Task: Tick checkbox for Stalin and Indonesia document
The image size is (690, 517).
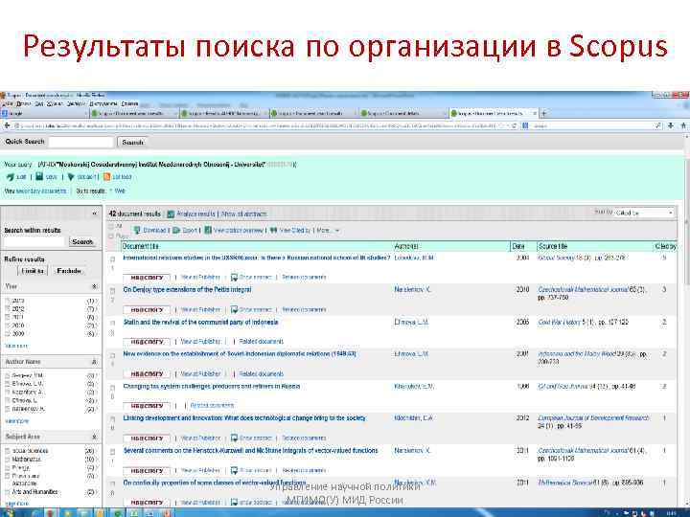Action: point(112,324)
